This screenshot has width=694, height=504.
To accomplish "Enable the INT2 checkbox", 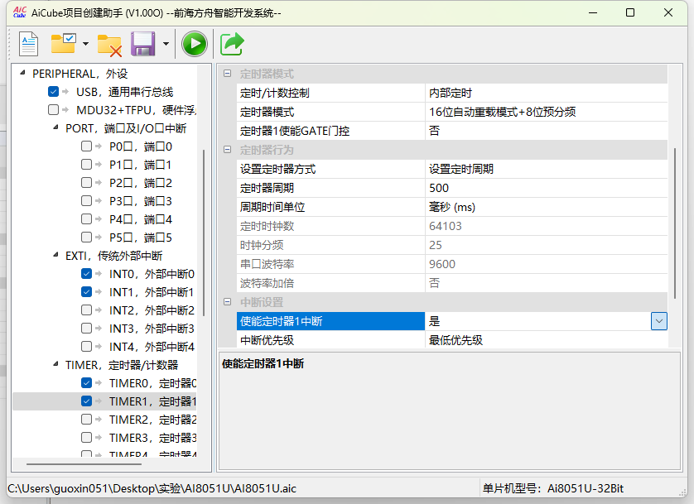I will click(86, 310).
